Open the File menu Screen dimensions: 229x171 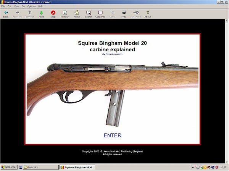tap(3, 6)
